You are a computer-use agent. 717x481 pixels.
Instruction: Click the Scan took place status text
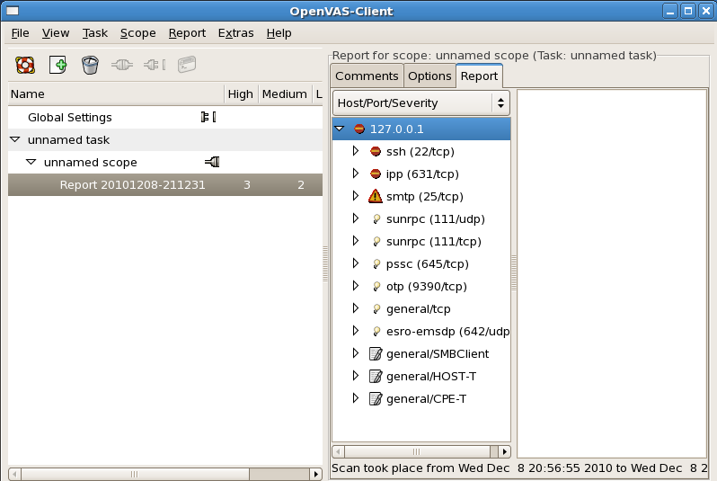pos(519,468)
